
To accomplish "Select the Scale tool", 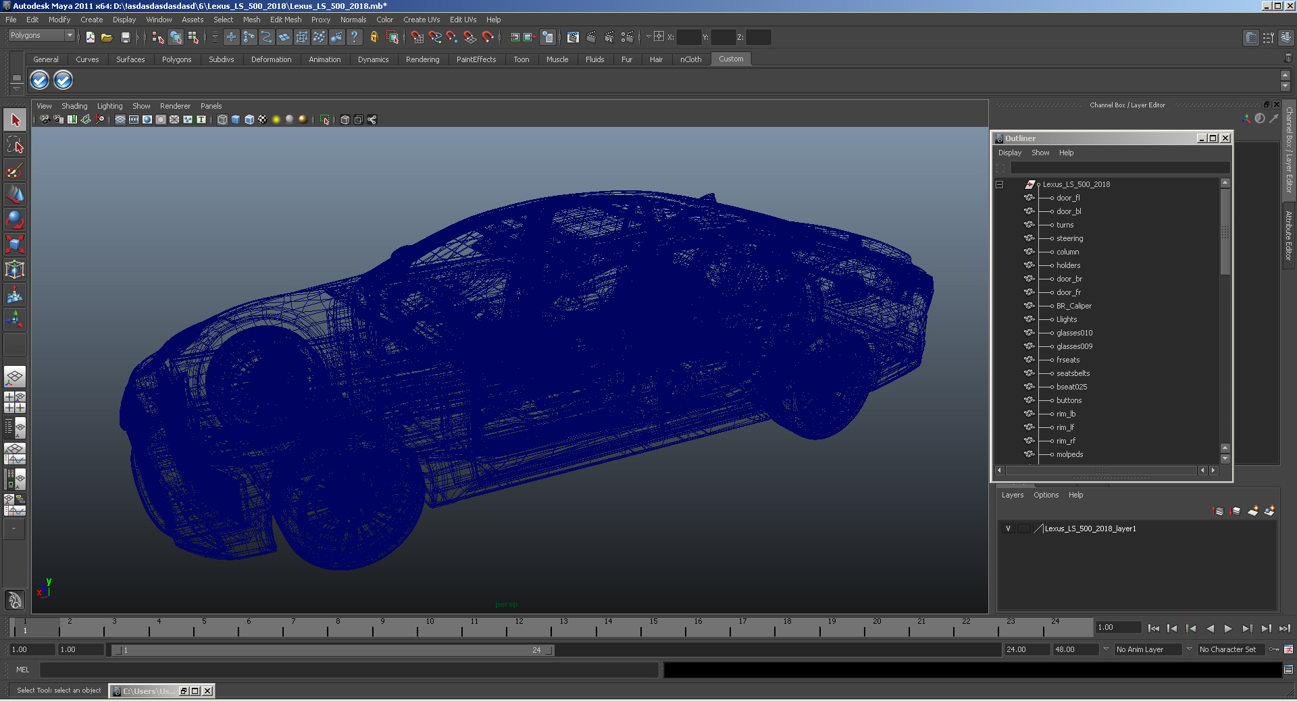I will point(15,244).
